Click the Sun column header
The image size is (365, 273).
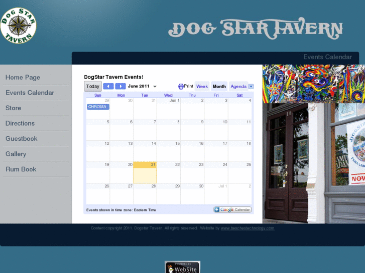(x=98, y=95)
